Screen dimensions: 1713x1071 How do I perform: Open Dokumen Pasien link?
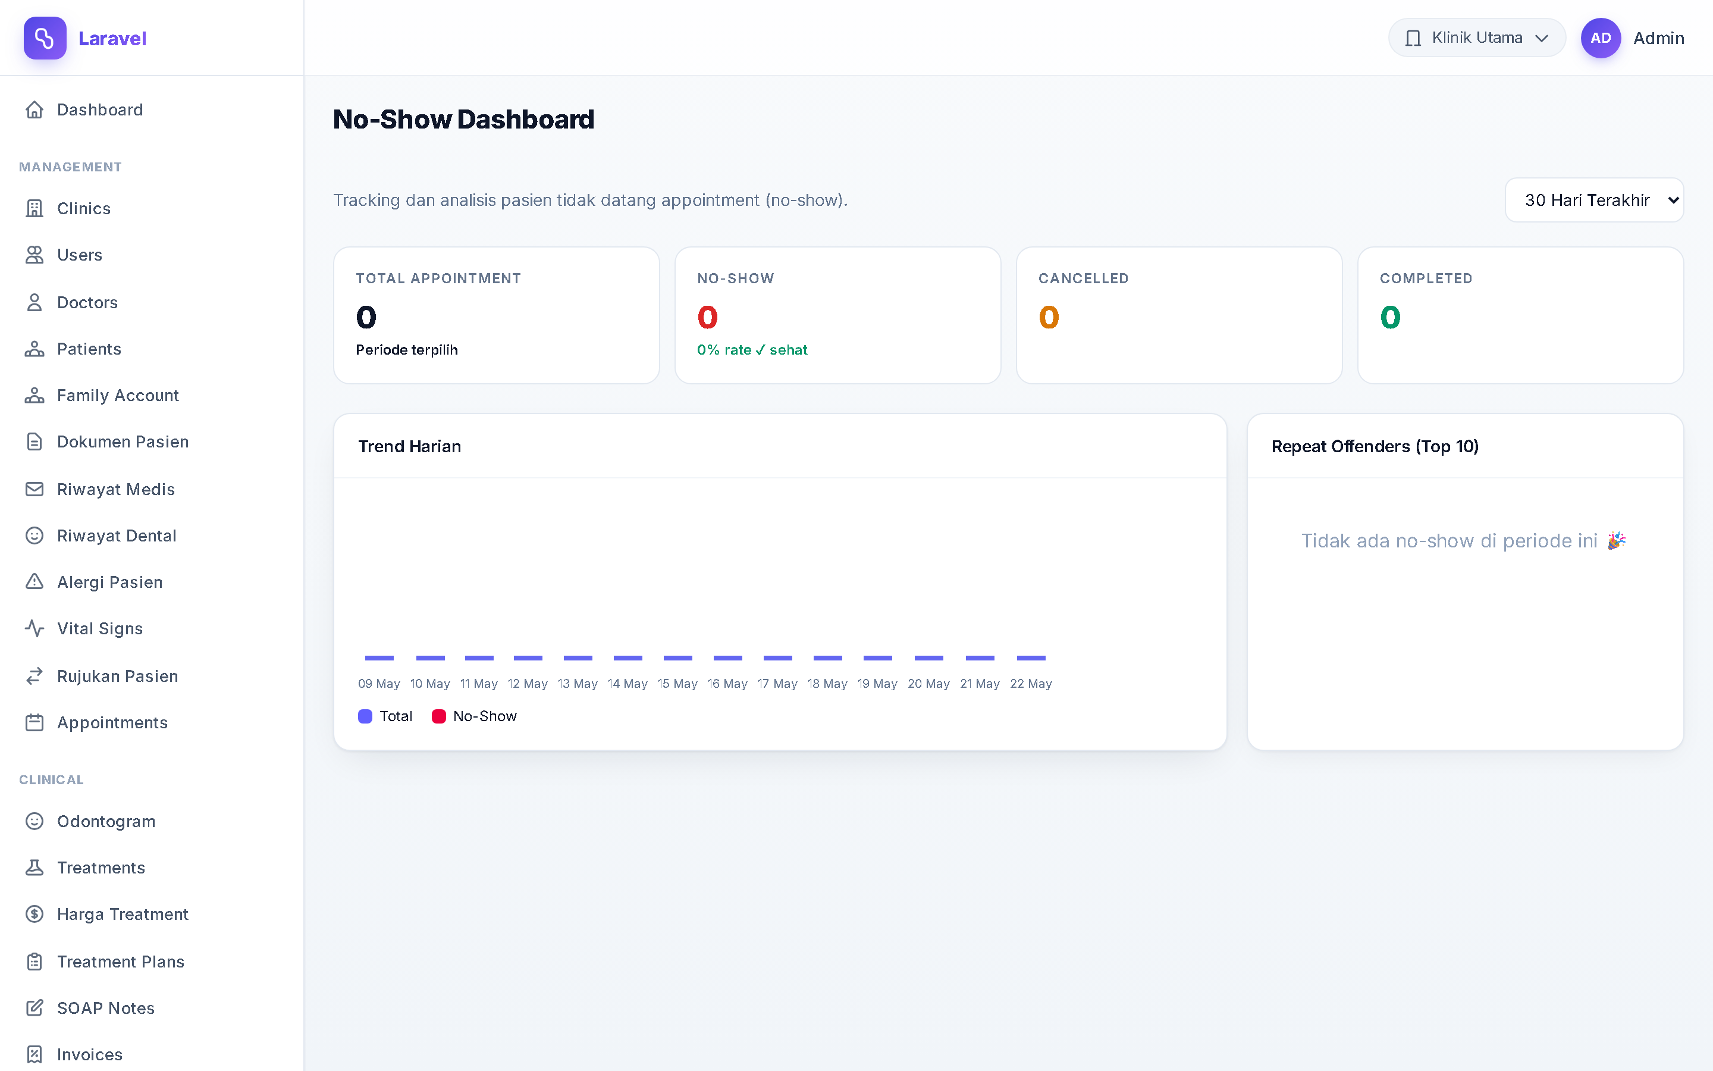152,442
